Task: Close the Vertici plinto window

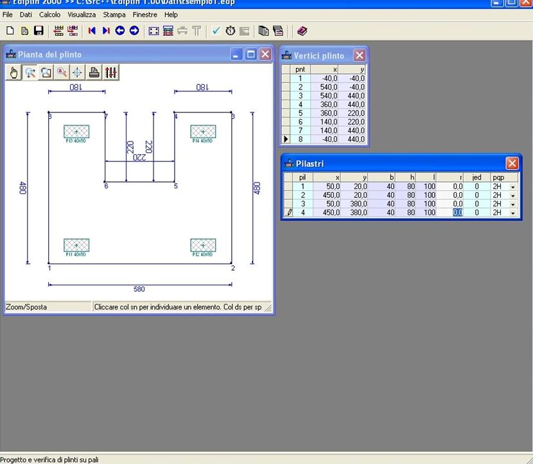Action: [x=360, y=55]
